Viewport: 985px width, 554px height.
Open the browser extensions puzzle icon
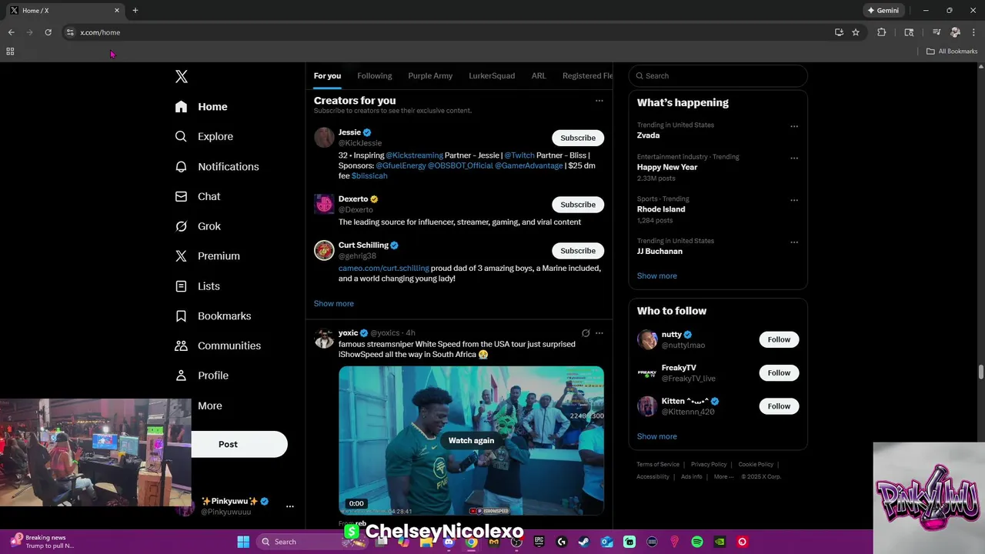point(882,32)
